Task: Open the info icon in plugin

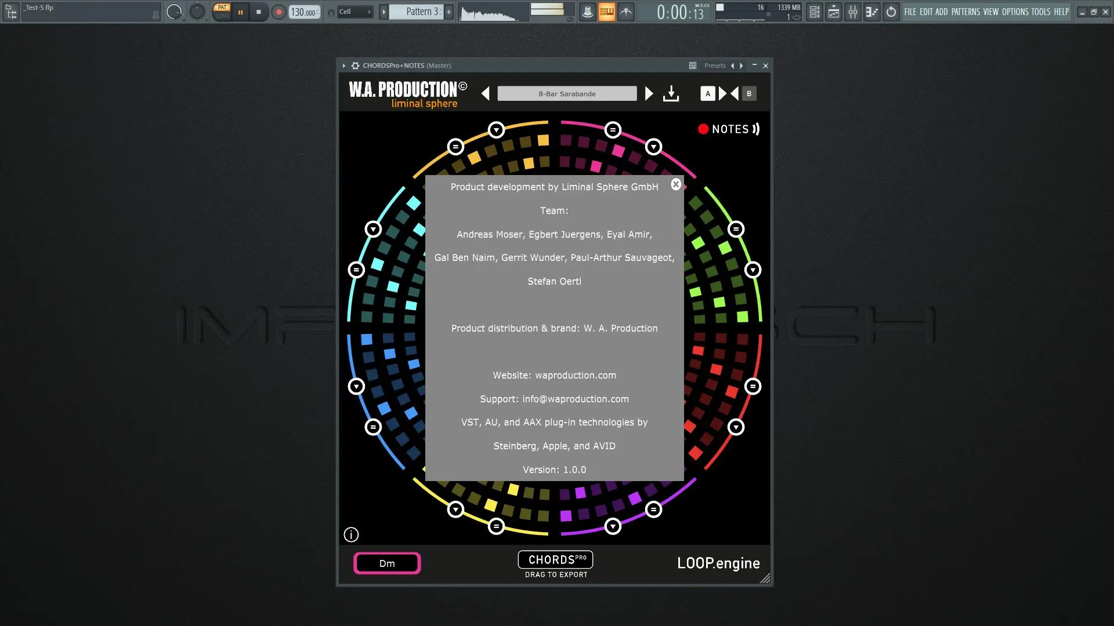Action: pyautogui.click(x=351, y=534)
